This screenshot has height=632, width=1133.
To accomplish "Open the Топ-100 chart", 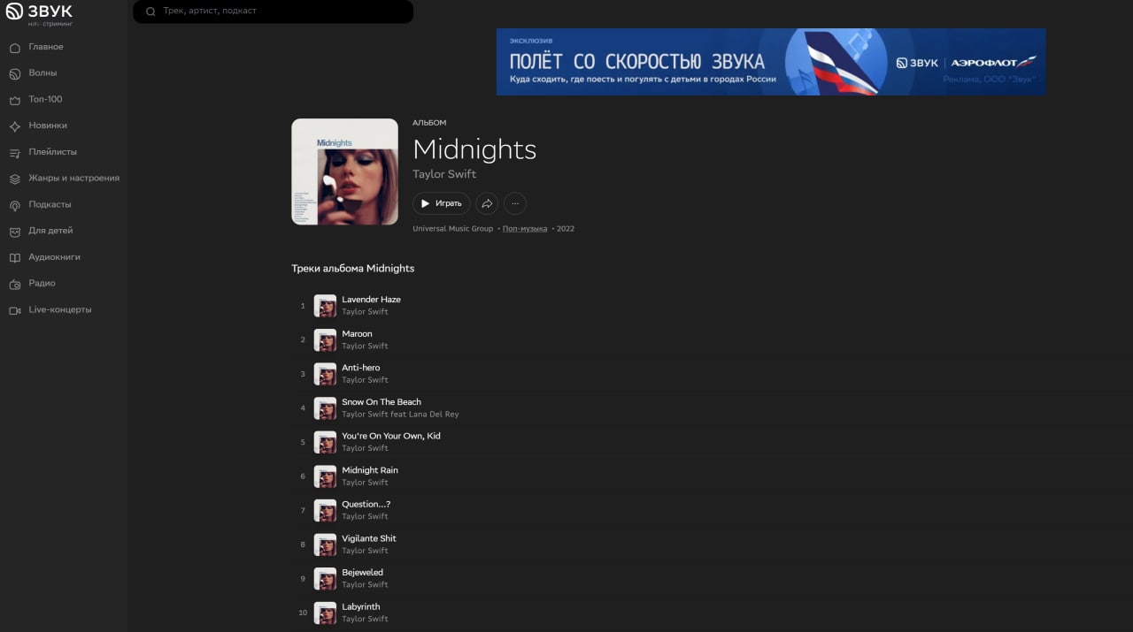I will coord(45,99).
